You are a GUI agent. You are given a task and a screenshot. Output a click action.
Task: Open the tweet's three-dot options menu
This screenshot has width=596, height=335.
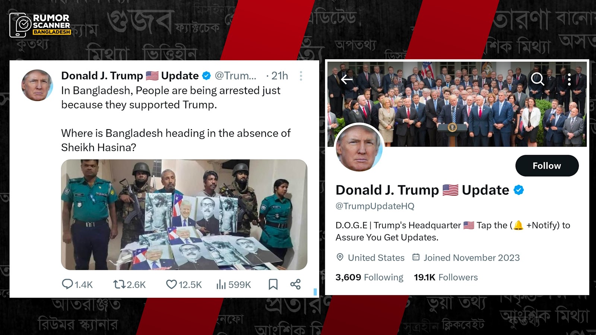tap(301, 76)
